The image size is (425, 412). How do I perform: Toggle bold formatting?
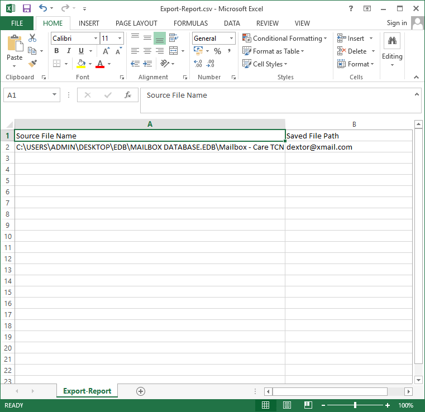click(56, 51)
